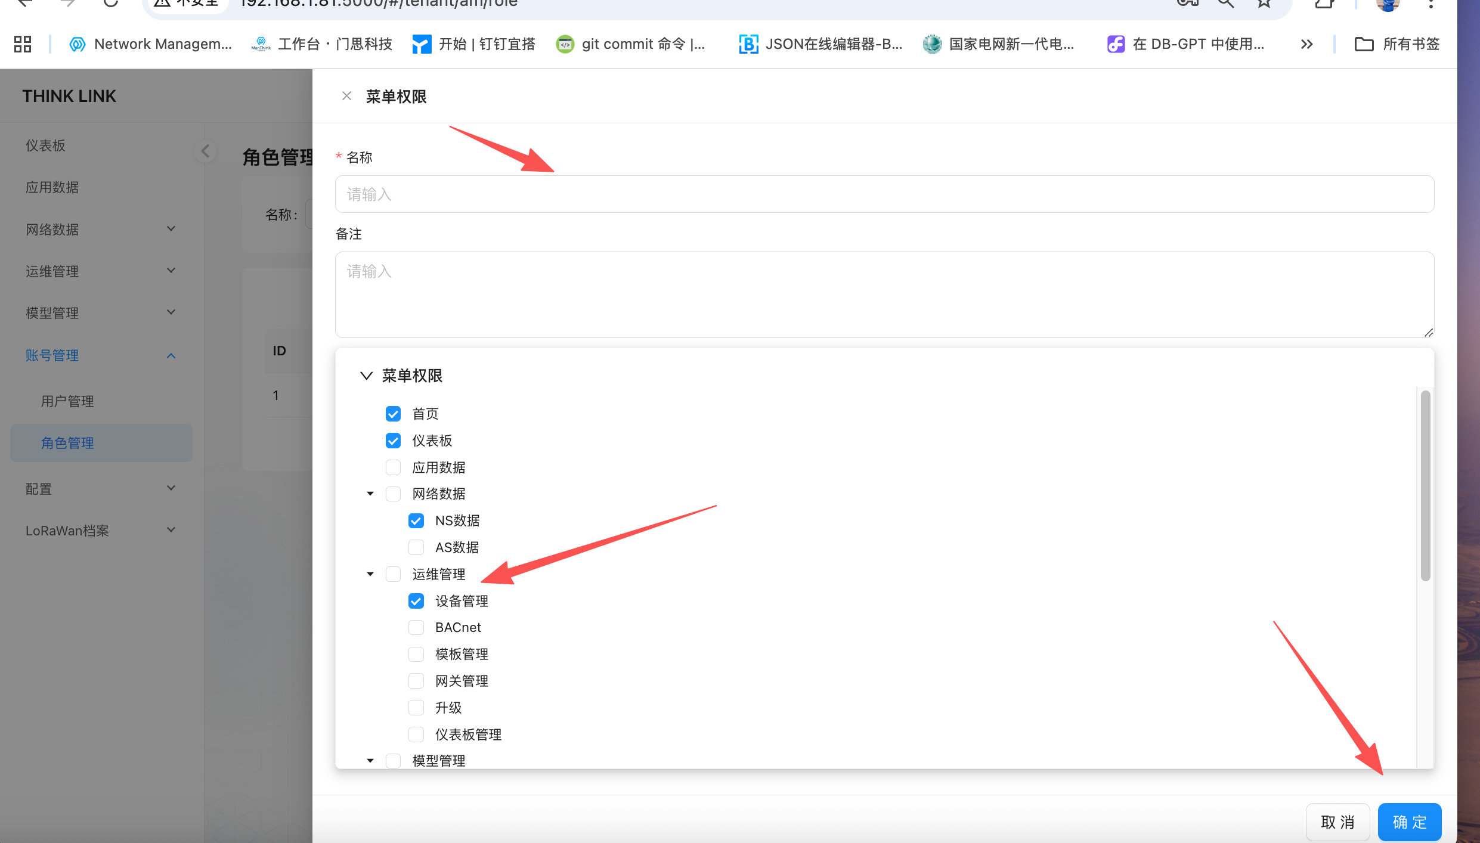Click the Chrome apps grid icon
Image resolution: width=1480 pixels, height=843 pixels.
(23, 44)
